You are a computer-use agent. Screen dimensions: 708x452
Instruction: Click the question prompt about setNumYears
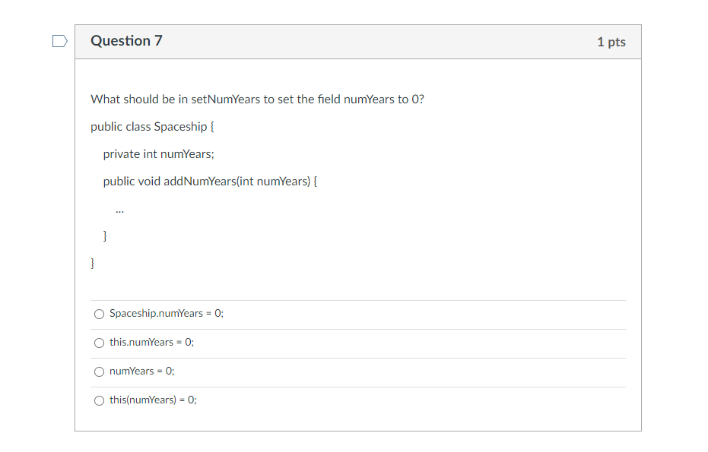tap(257, 99)
